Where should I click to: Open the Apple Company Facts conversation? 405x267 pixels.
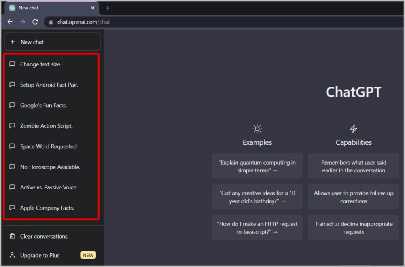click(x=52, y=208)
